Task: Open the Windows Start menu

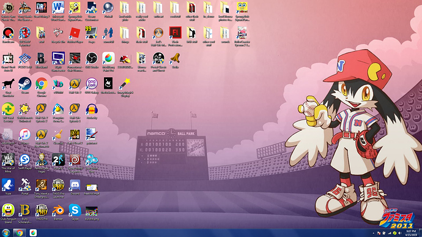Action: [6, 233]
